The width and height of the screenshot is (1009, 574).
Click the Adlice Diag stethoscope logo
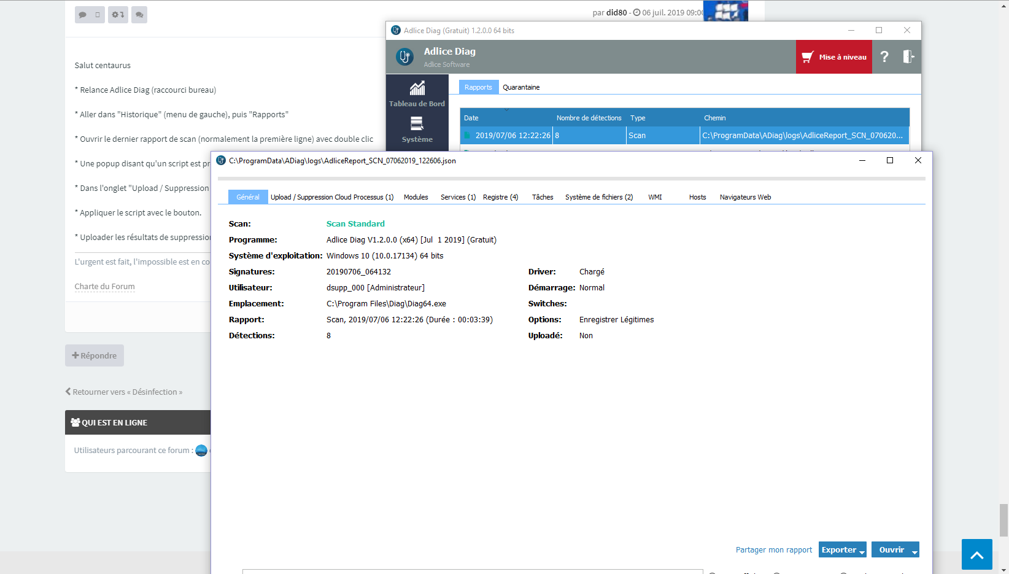[404, 56]
